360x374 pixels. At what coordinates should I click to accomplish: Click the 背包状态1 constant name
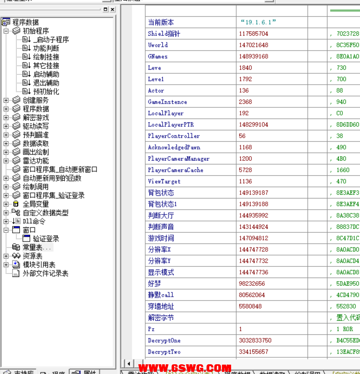point(162,204)
